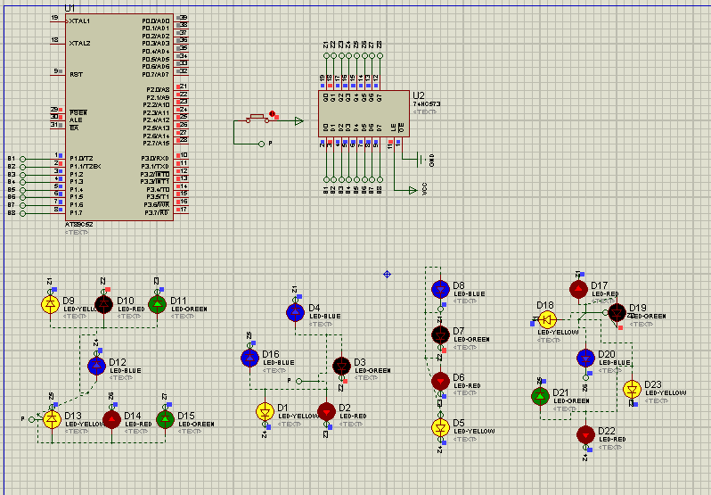The image size is (711, 495).
Task: Select the green LED symbol D7
Action: click(x=440, y=335)
